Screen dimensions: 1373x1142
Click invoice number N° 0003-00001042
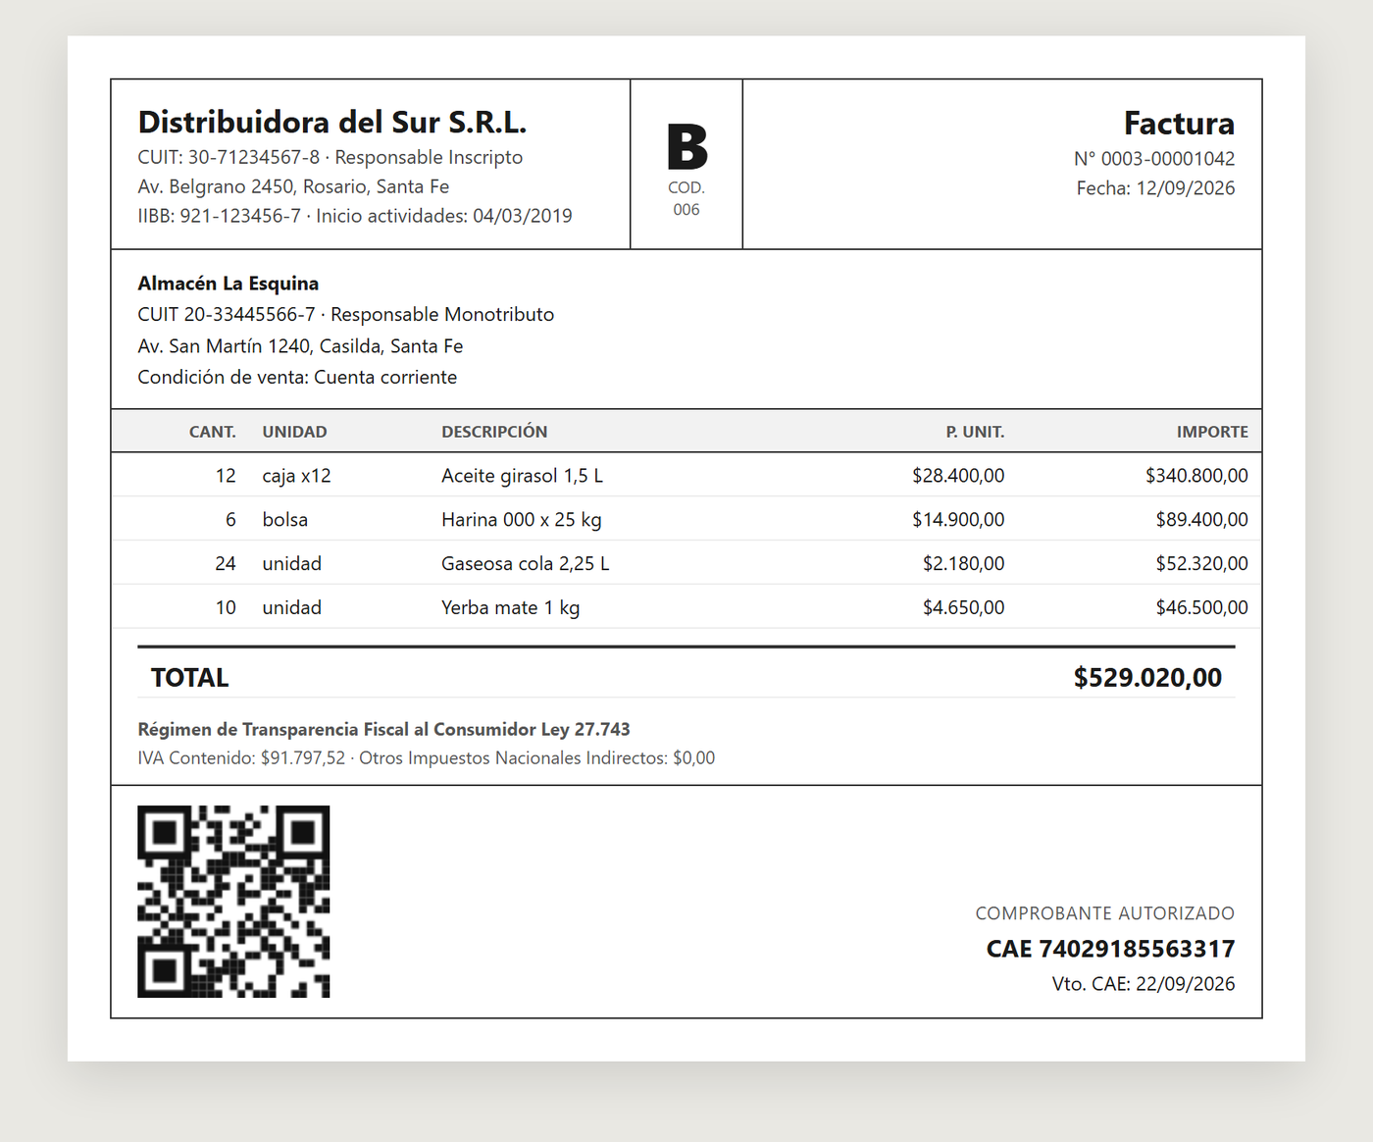pyautogui.click(x=1154, y=159)
